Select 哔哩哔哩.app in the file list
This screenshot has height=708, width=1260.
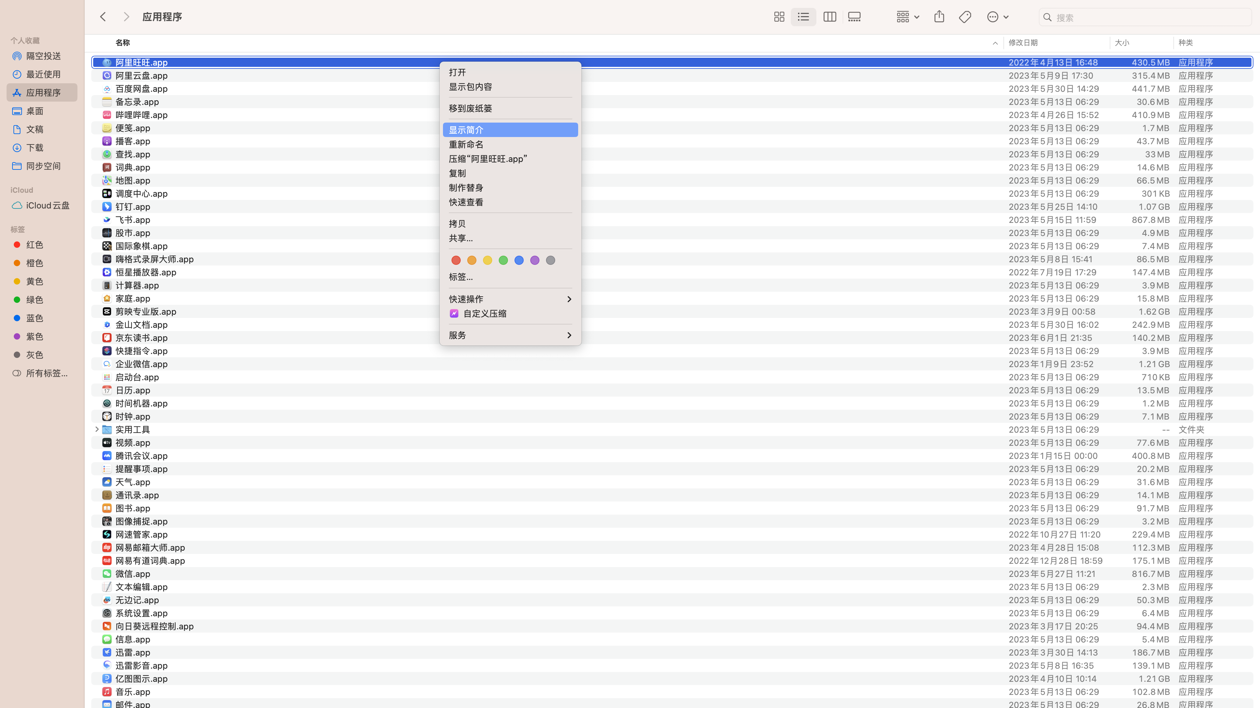pos(672,115)
